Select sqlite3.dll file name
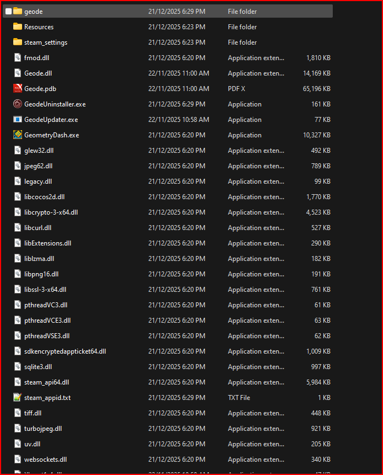The width and height of the screenshot is (383, 475). click(38, 367)
